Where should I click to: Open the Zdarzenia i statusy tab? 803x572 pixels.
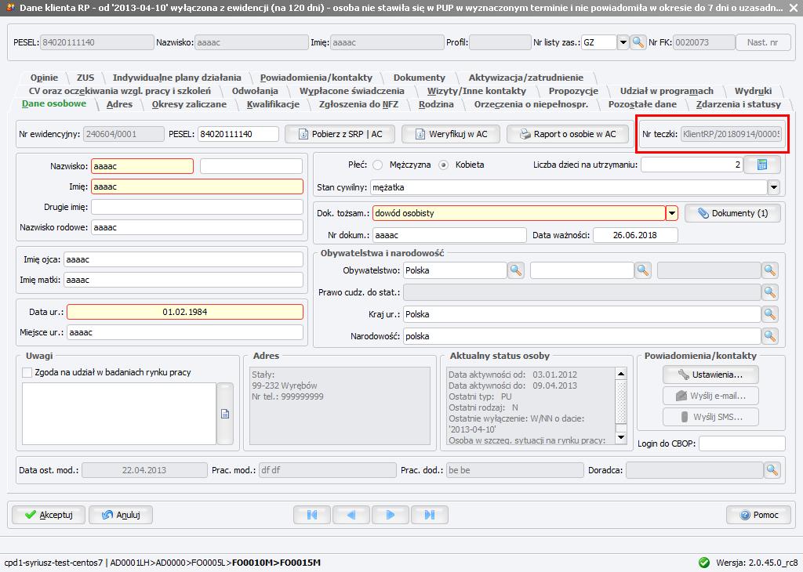pyautogui.click(x=739, y=104)
